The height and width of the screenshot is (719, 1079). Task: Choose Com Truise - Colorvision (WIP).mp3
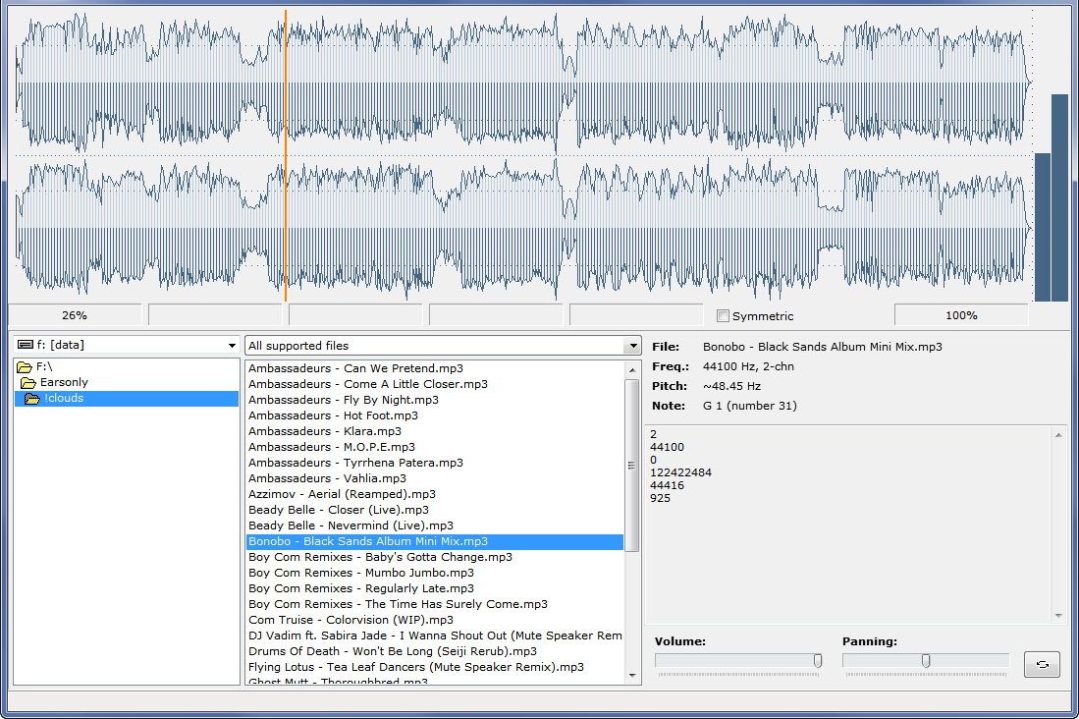coord(351,620)
